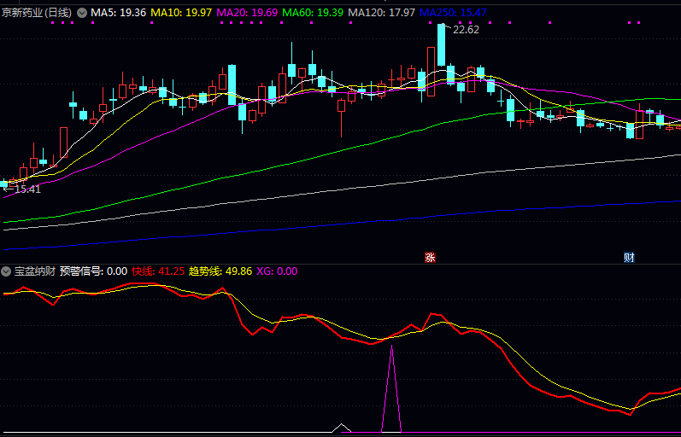Click the 15.41 low price label

tap(27, 189)
